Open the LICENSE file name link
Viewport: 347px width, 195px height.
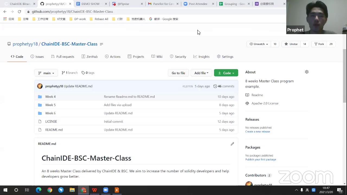[51, 122]
